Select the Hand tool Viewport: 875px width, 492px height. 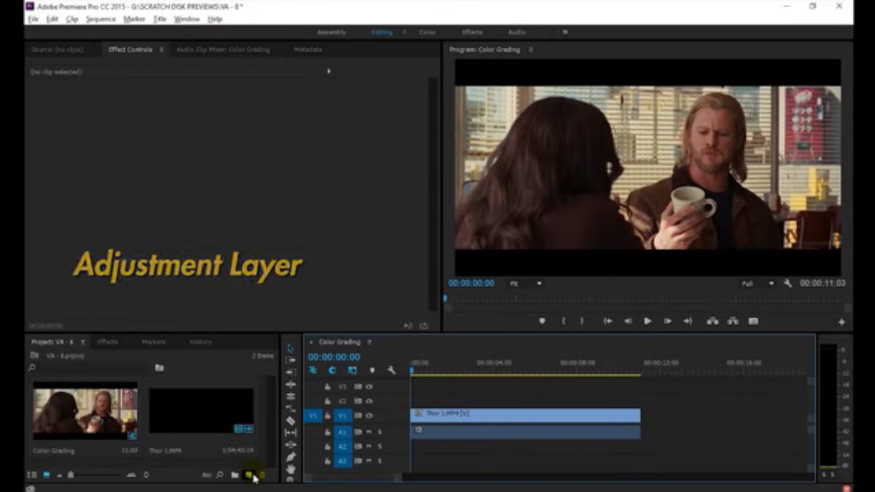click(290, 468)
